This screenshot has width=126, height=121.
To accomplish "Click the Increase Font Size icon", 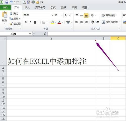I will 66,15.
